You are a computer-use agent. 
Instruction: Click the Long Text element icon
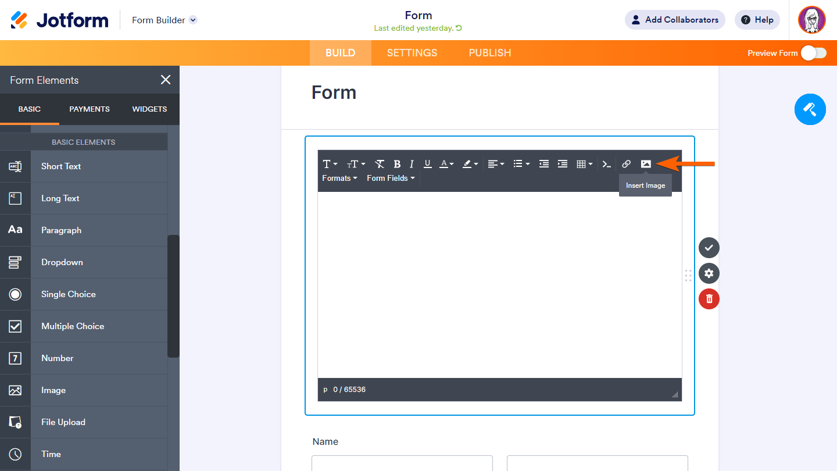point(15,198)
